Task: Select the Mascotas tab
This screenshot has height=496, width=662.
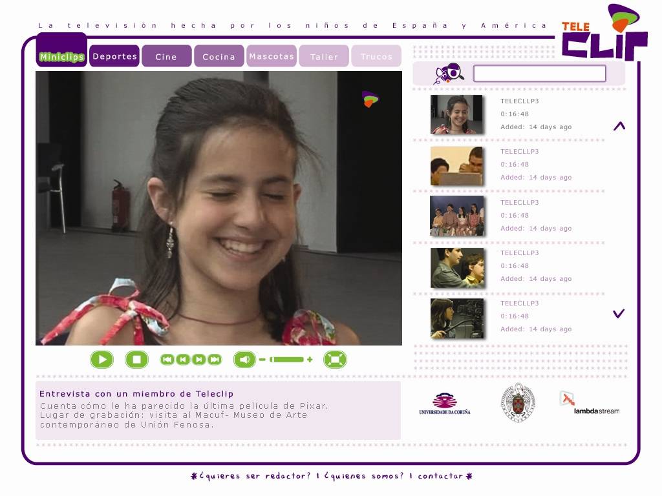Action: pos(272,56)
